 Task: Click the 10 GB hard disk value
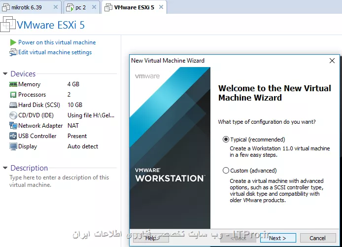[75, 105]
